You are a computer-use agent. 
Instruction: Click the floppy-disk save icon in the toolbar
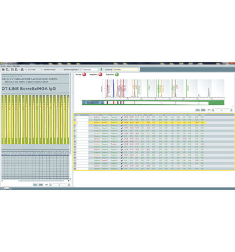[x=12, y=70]
